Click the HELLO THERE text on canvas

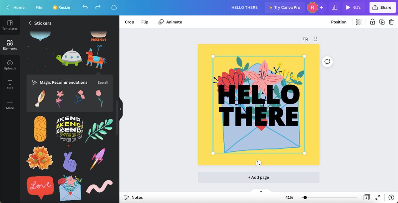point(258,105)
